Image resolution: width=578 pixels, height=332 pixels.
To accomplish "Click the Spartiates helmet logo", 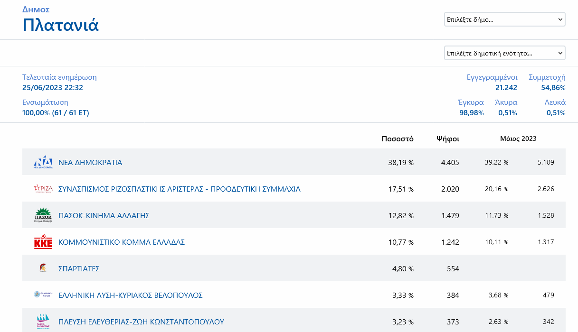I will [43, 268].
